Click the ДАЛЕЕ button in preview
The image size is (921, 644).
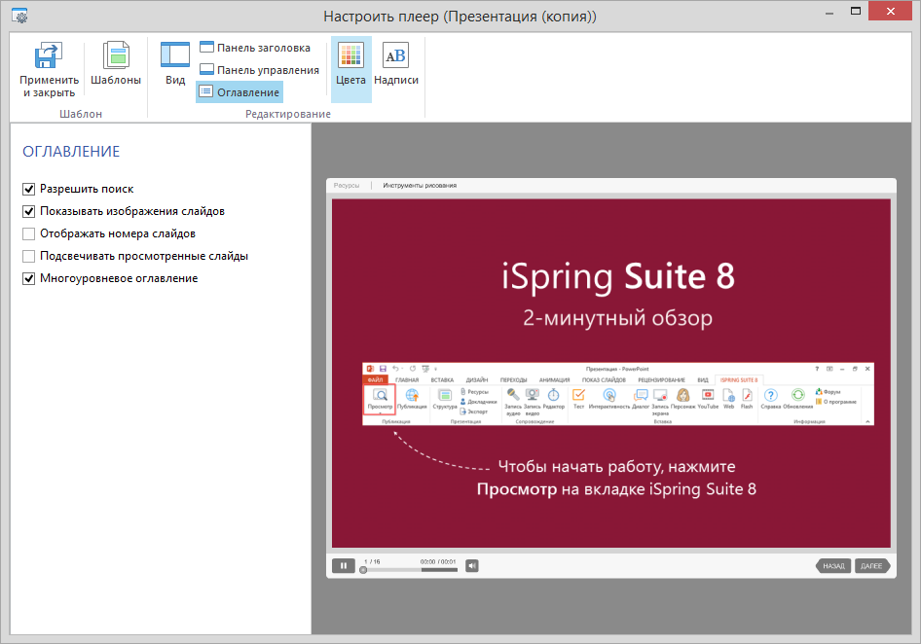click(872, 566)
